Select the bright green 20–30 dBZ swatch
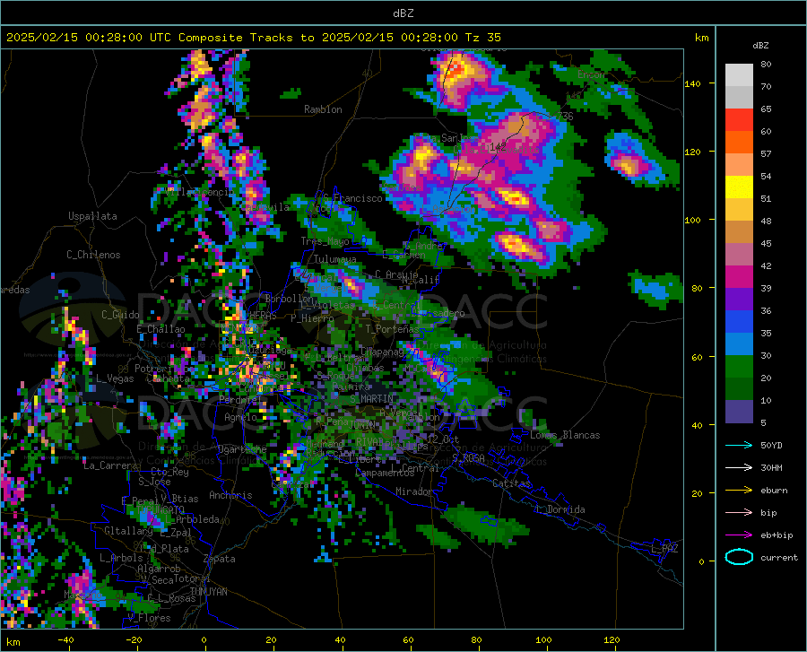 [x=739, y=367]
